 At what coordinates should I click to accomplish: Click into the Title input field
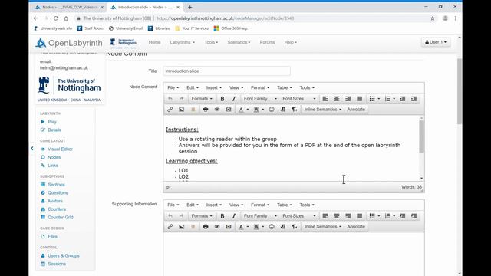[226, 71]
